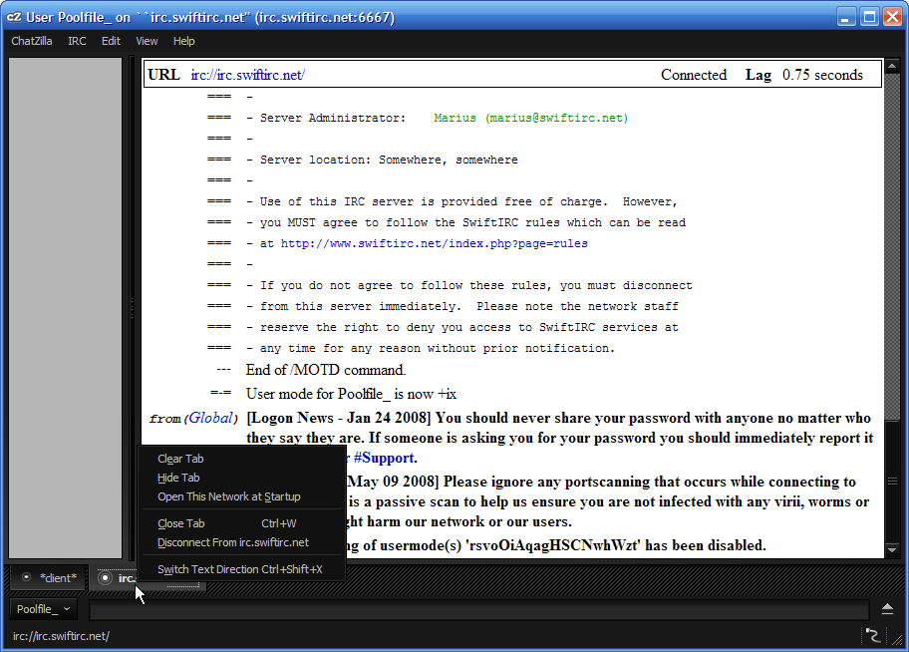Click the scrollbar down arrow
The width and height of the screenshot is (909, 652).
tap(892, 549)
